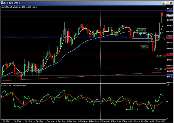
Task: Select the left anchor point of the RSI trendline
Action: tap(126, 109)
